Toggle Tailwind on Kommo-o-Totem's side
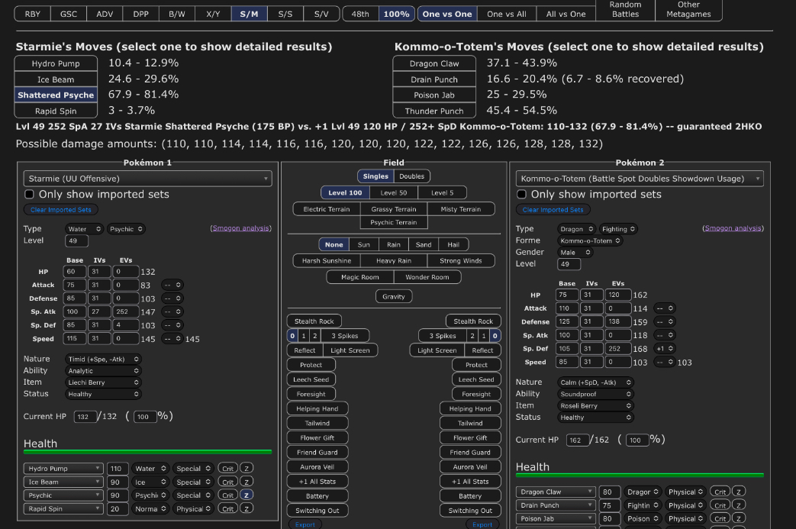The image size is (796, 529). pos(470,423)
